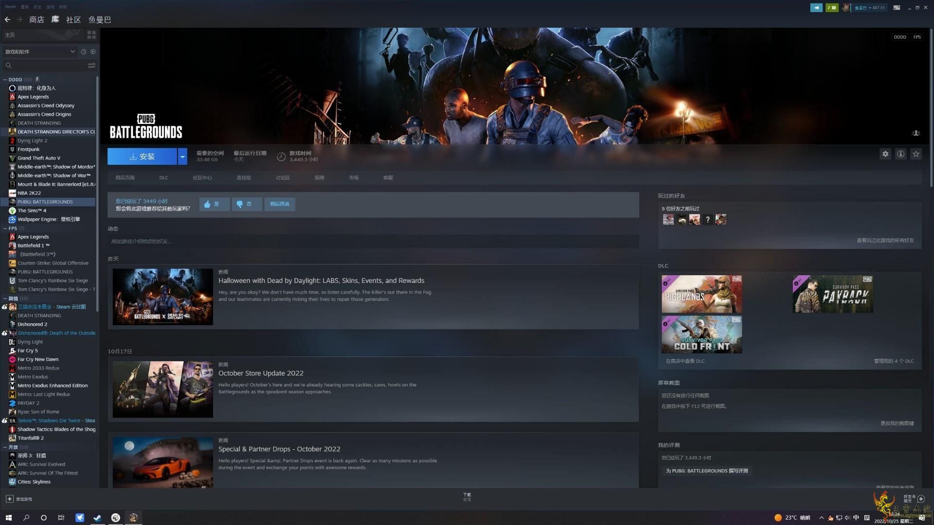Show hidden tray icons chevron
The image size is (934, 525).
822,518
